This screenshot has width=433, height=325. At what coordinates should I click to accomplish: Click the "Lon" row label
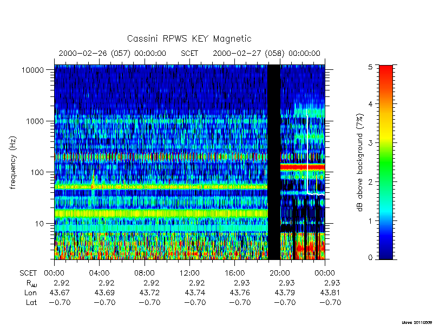click(x=31, y=292)
